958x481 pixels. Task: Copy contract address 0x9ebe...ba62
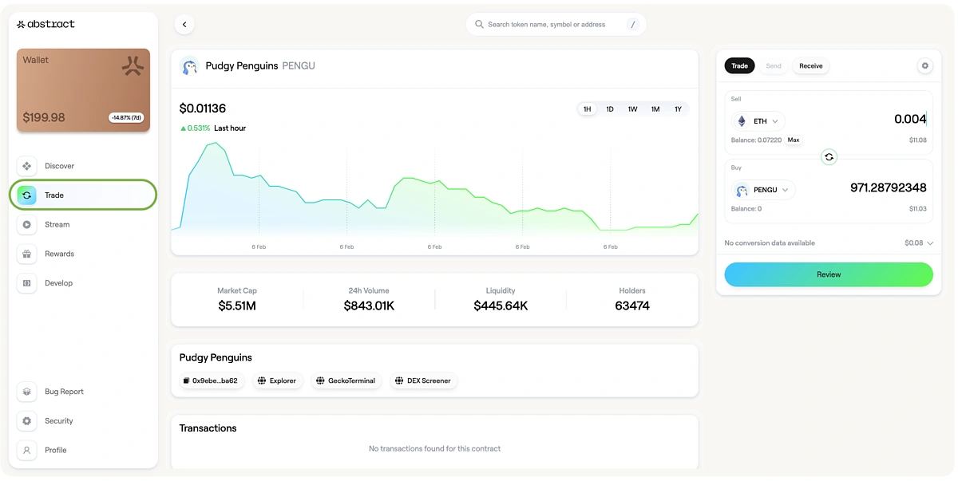click(x=211, y=381)
